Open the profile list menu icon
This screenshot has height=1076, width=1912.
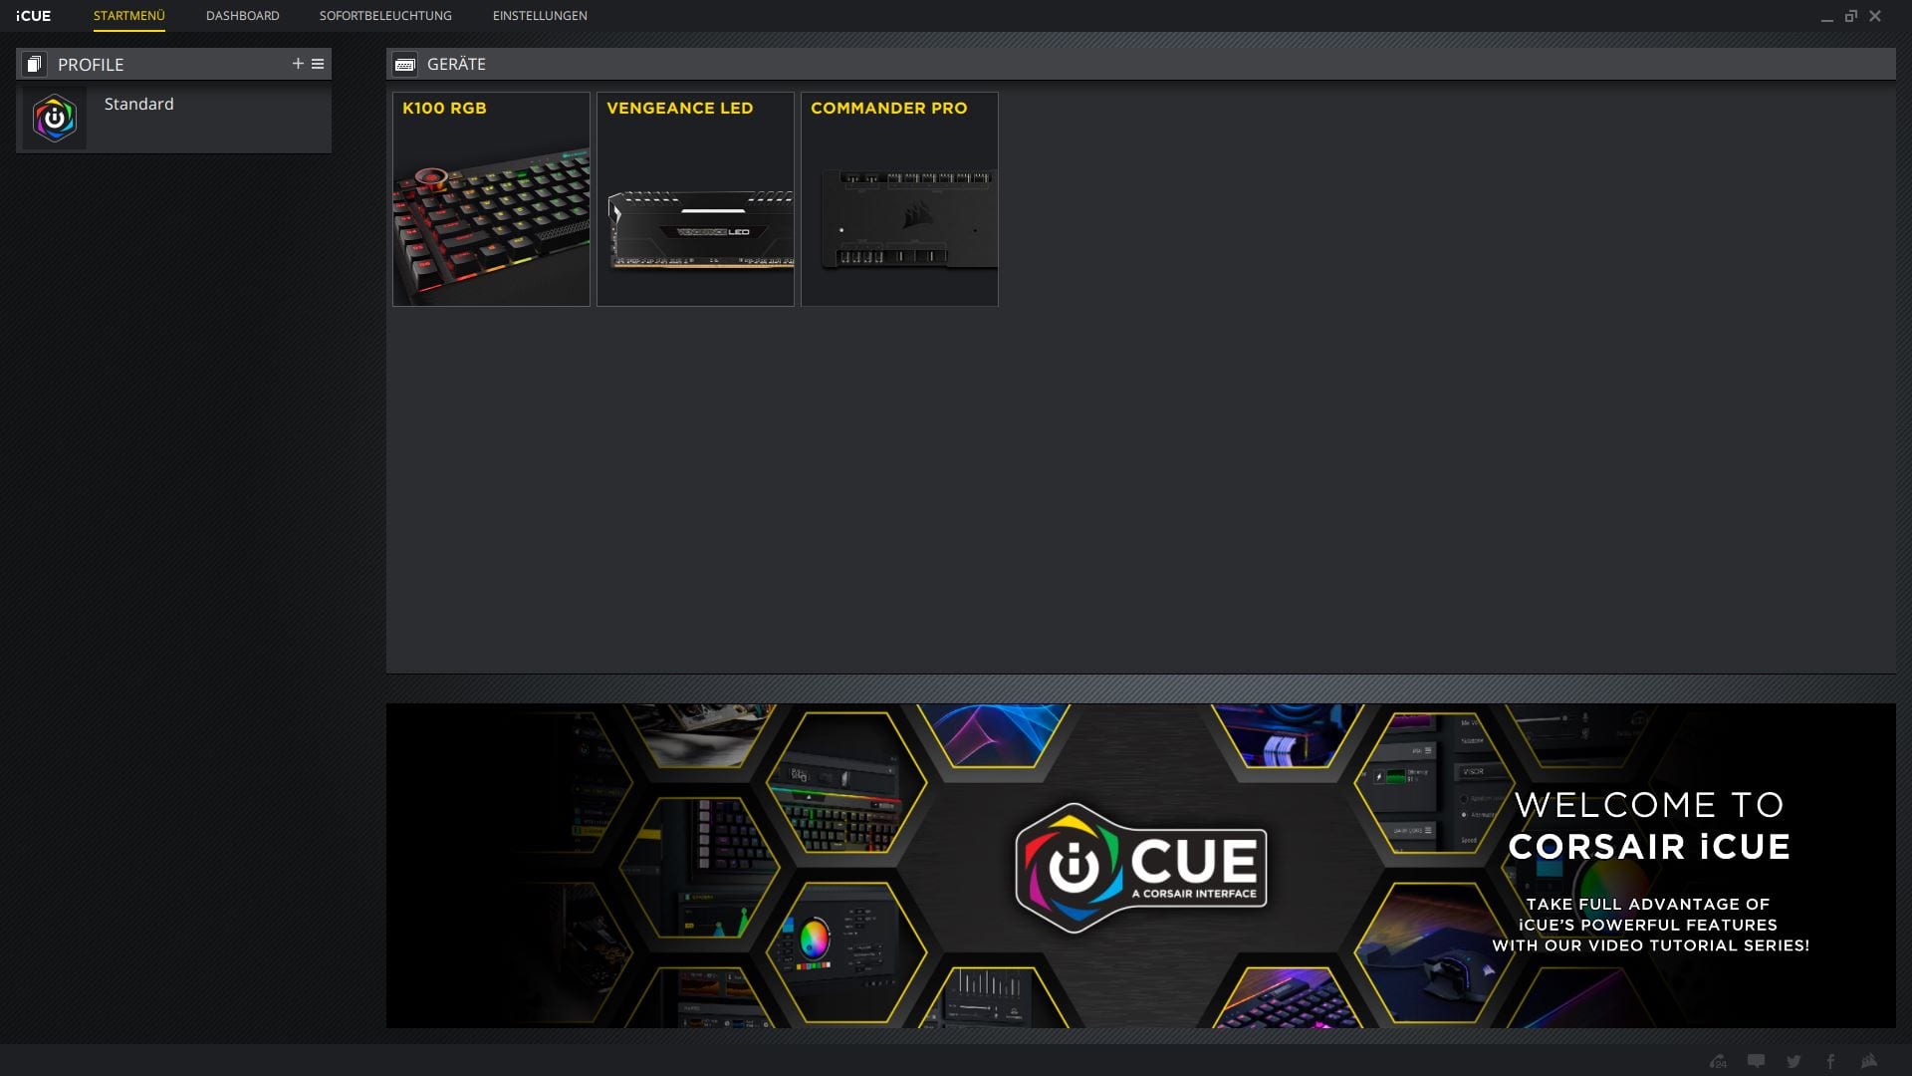click(x=318, y=64)
